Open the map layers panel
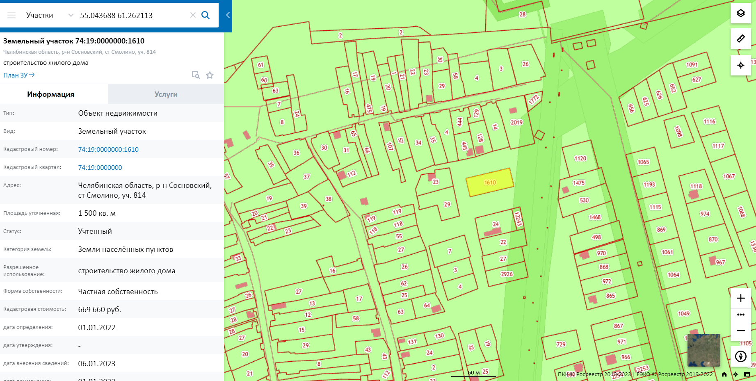 (x=740, y=13)
